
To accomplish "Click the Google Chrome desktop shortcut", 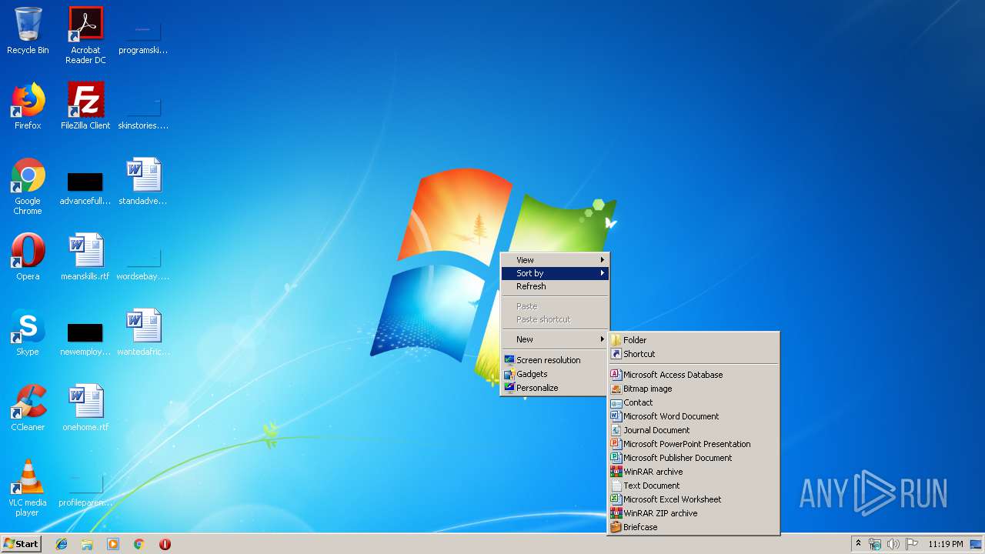I will click(28, 186).
